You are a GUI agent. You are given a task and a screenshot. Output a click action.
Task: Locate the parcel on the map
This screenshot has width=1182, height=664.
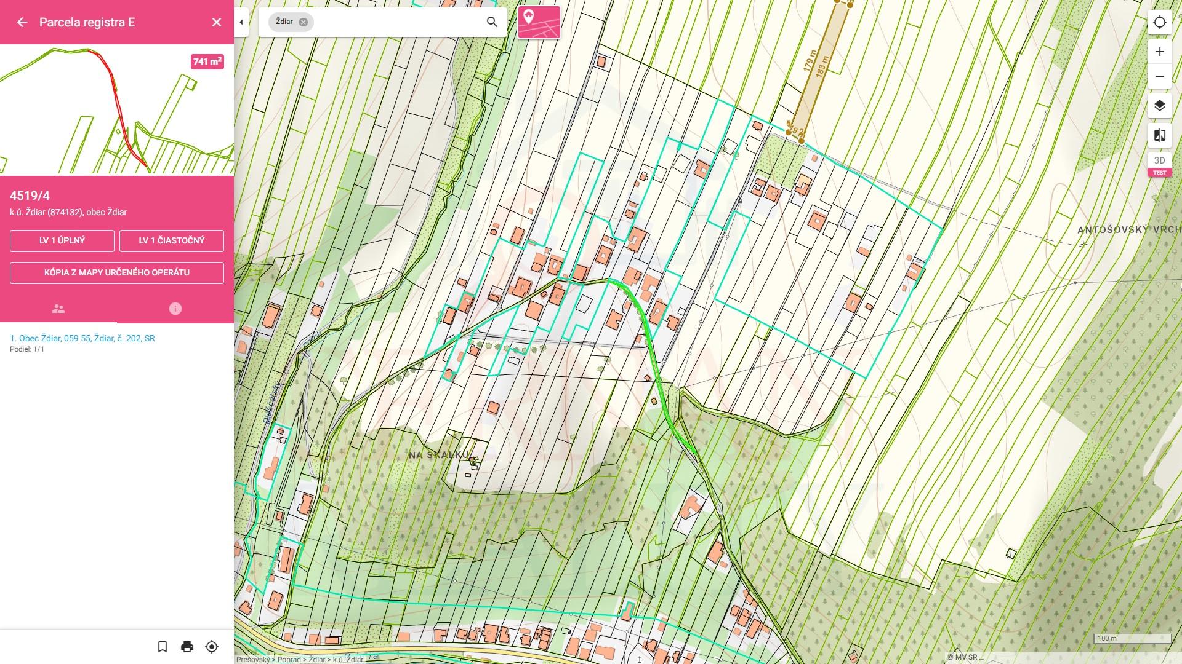(212, 647)
